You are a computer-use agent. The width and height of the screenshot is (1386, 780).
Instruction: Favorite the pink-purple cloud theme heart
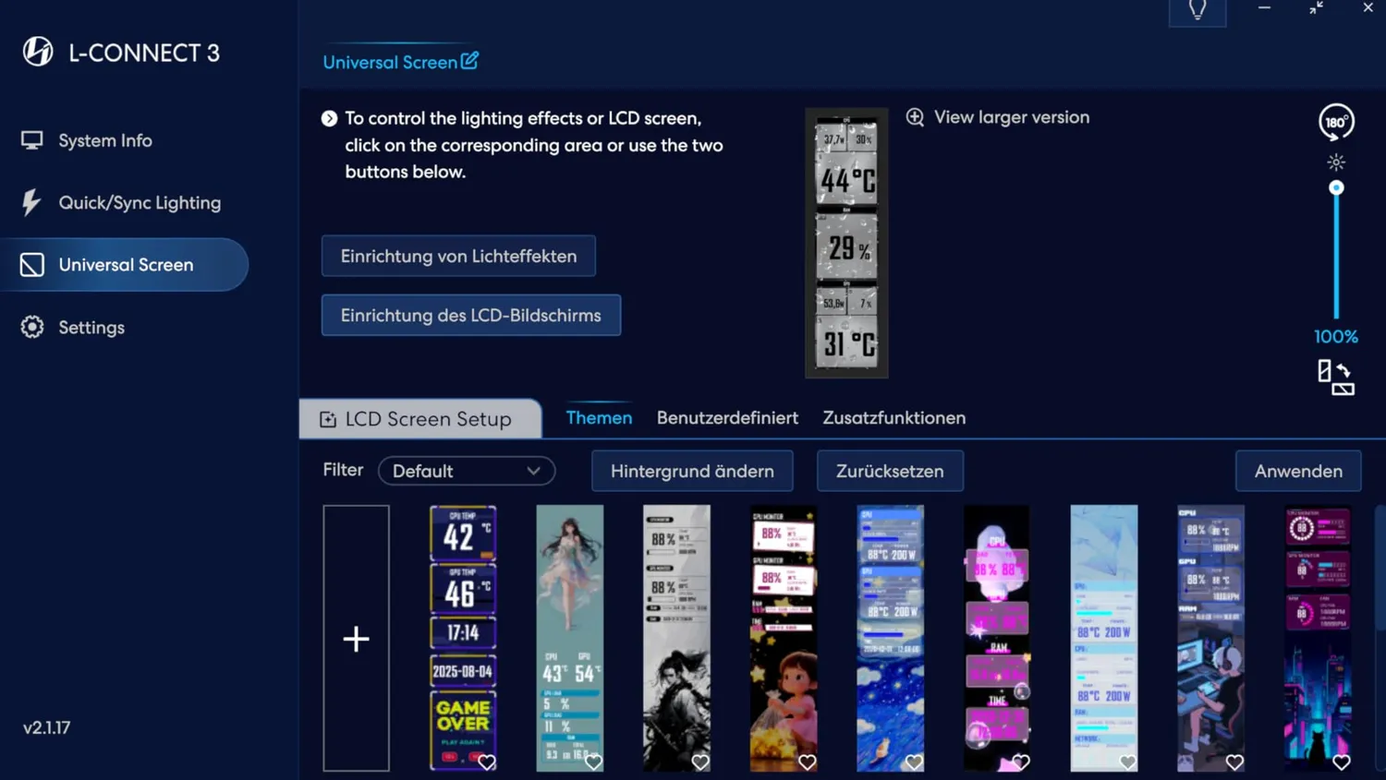click(1021, 762)
